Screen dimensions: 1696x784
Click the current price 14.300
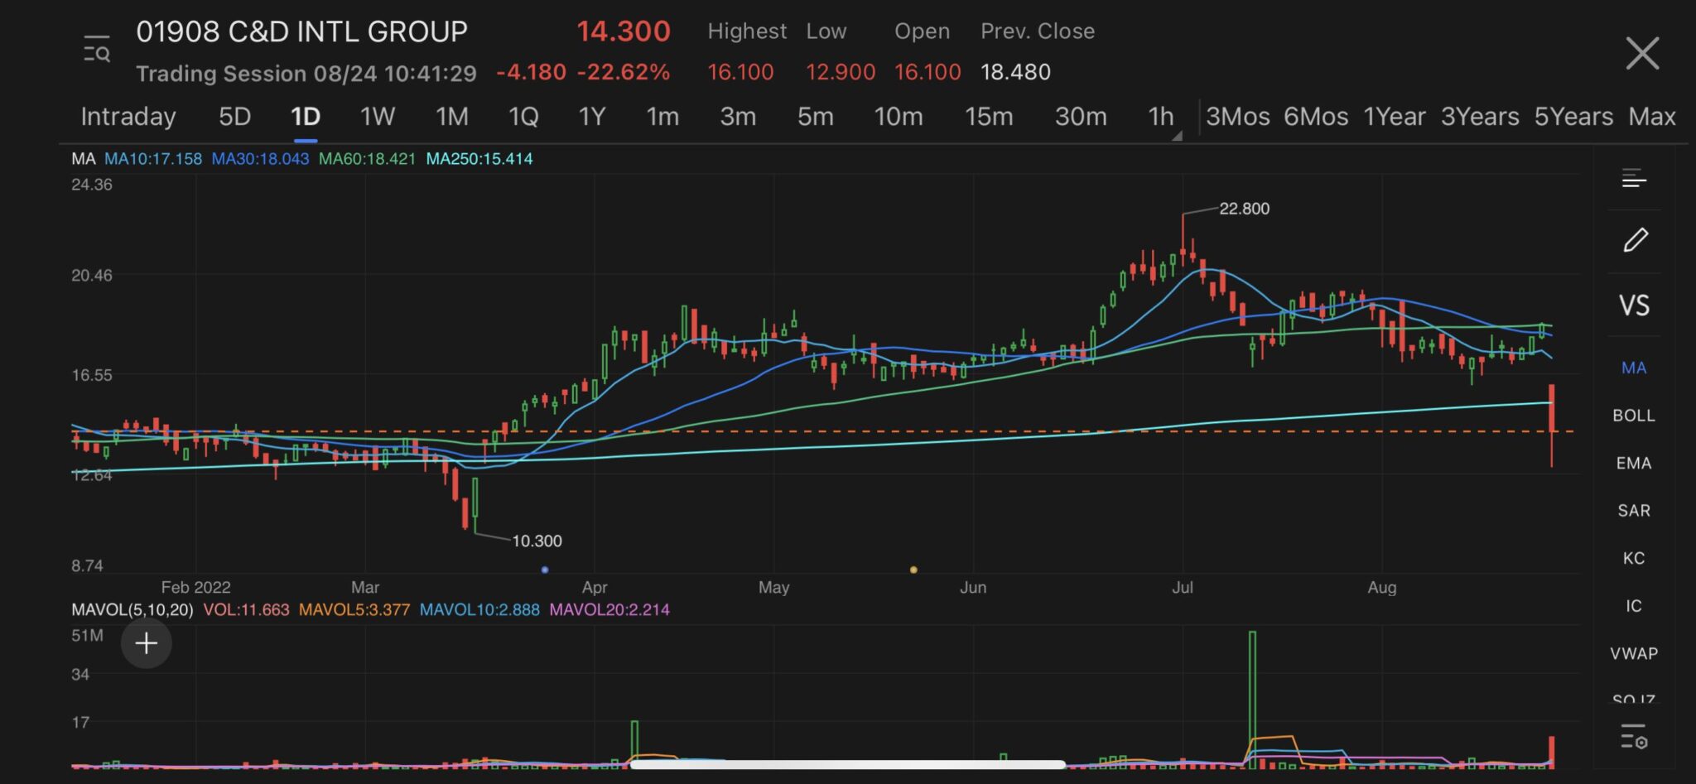624,31
